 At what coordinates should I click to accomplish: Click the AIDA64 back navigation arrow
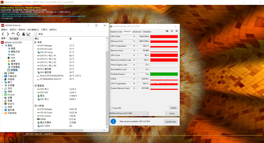click(x=3, y=34)
